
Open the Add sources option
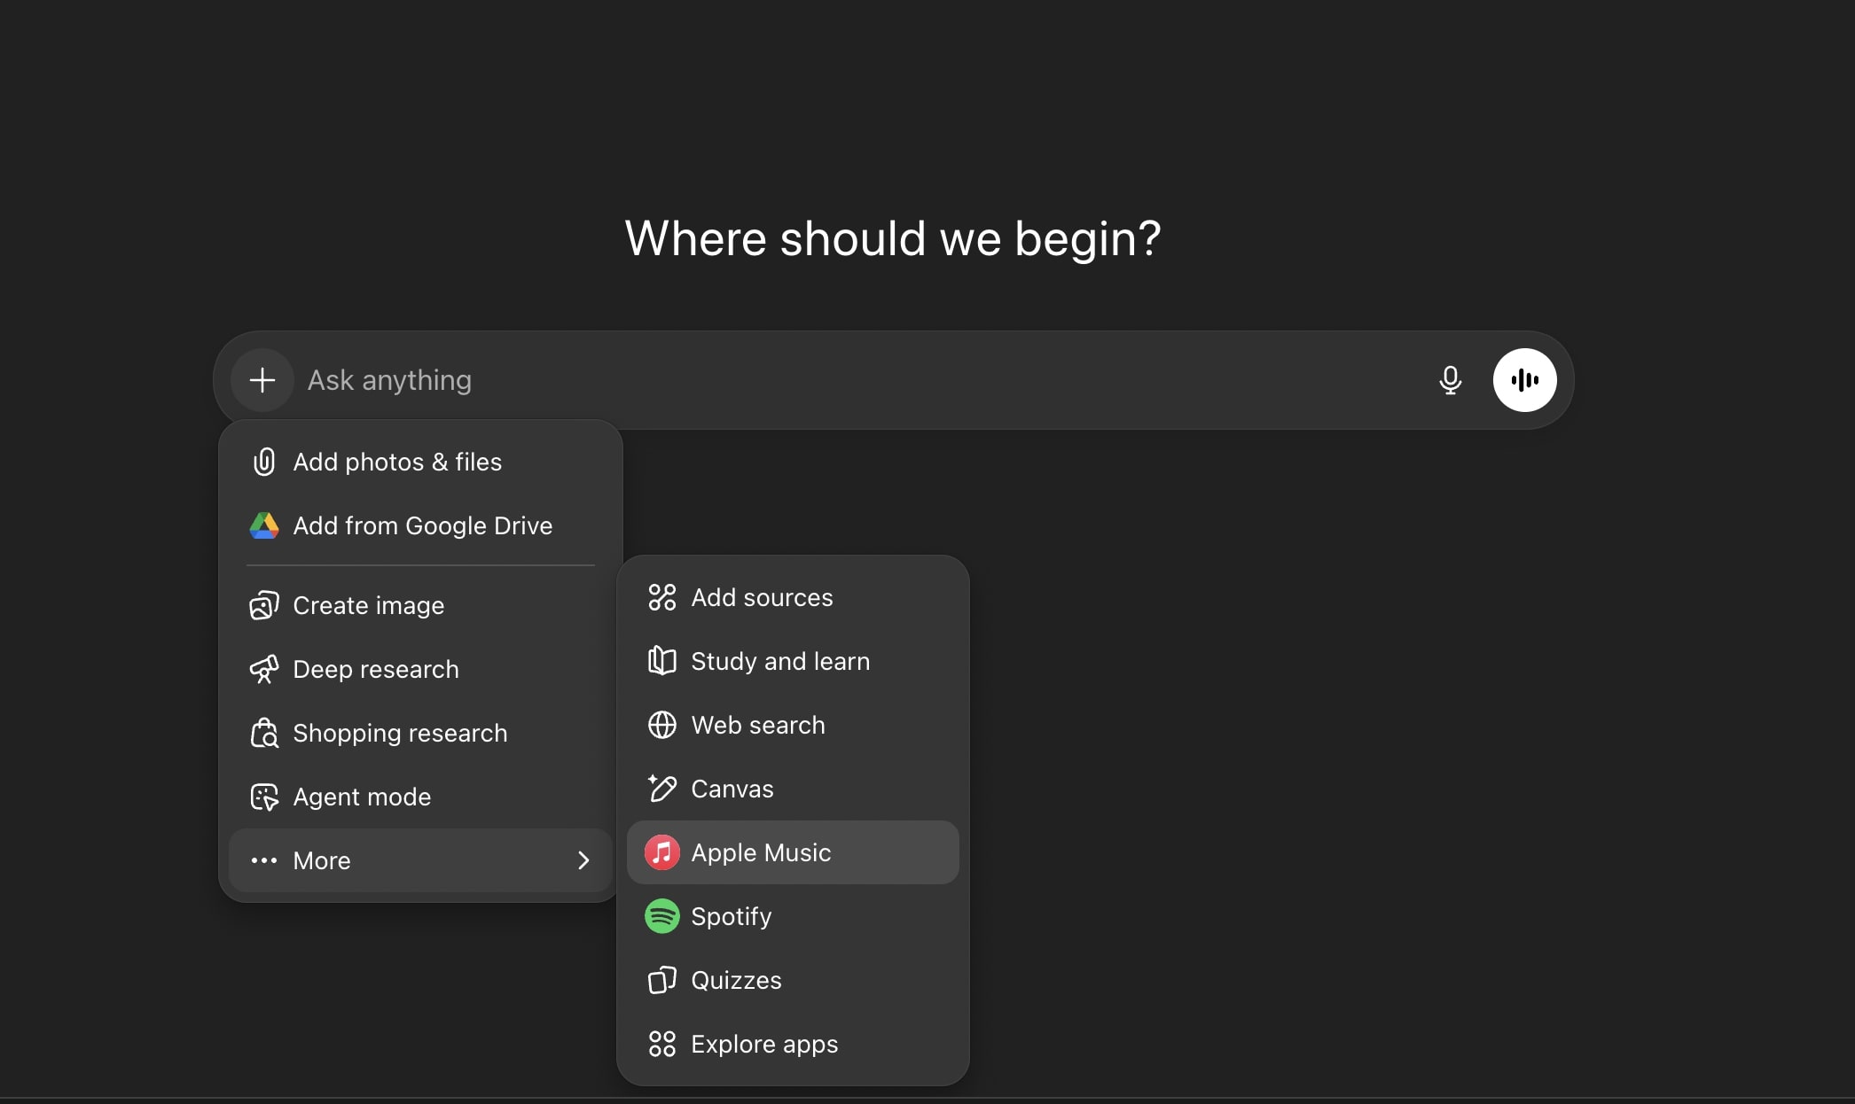point(761,597)
